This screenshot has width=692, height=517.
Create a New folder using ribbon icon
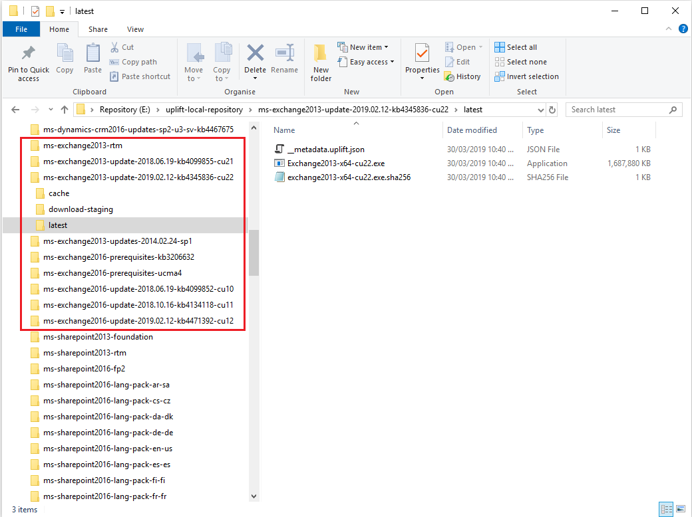click(320, 62)
